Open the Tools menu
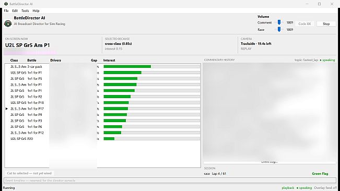The image size is (340, 191). coord(25,10)
